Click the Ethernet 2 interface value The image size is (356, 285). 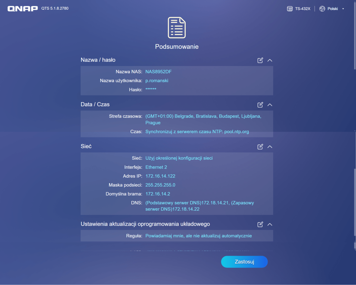click(156, 167)
